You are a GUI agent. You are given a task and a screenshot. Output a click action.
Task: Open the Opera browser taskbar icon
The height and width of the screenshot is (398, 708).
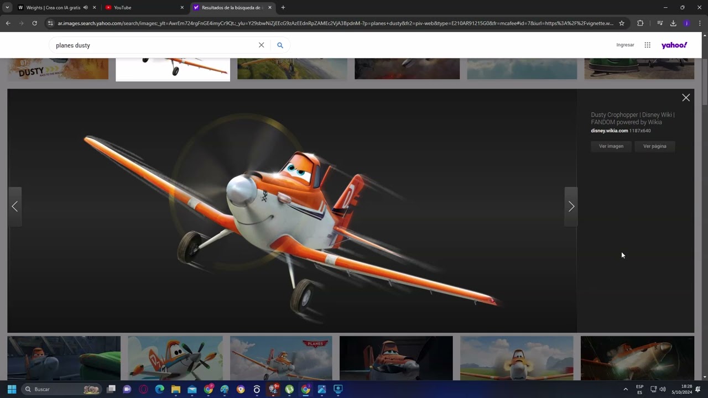click(x=143, y=389)
